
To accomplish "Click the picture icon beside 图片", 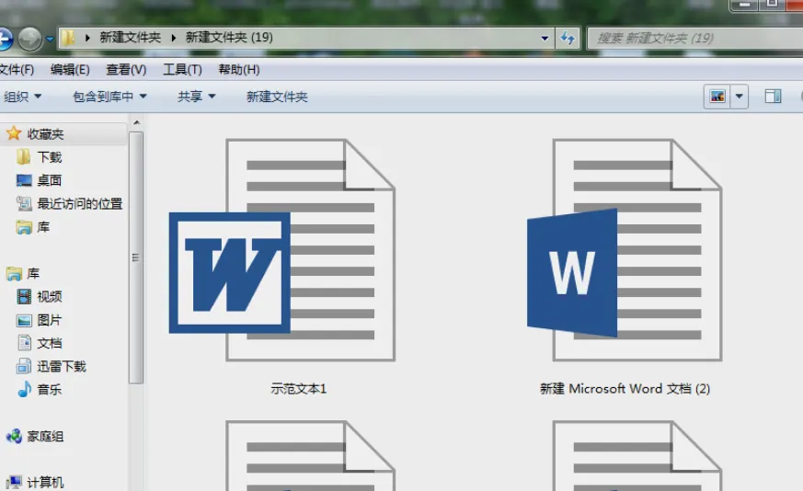I will coord(24,321).
